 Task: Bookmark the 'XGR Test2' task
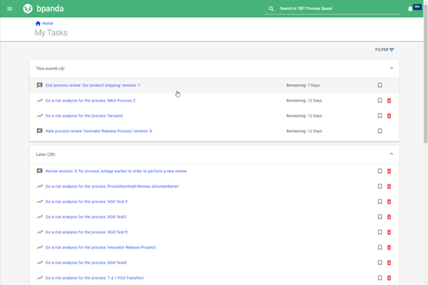point(379,217)
